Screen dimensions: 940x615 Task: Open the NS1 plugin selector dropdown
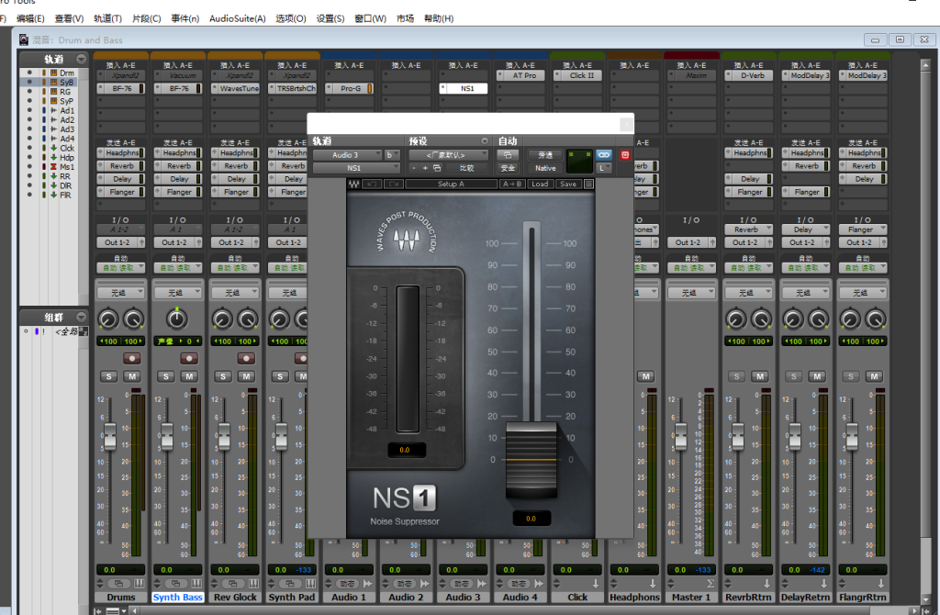(x=355, y=168)
